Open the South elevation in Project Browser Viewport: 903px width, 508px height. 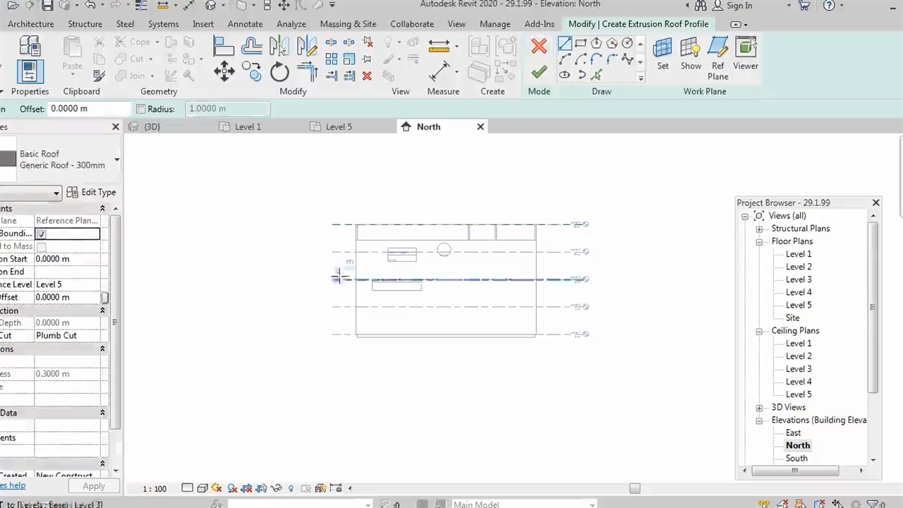click(x=796, y=458)
